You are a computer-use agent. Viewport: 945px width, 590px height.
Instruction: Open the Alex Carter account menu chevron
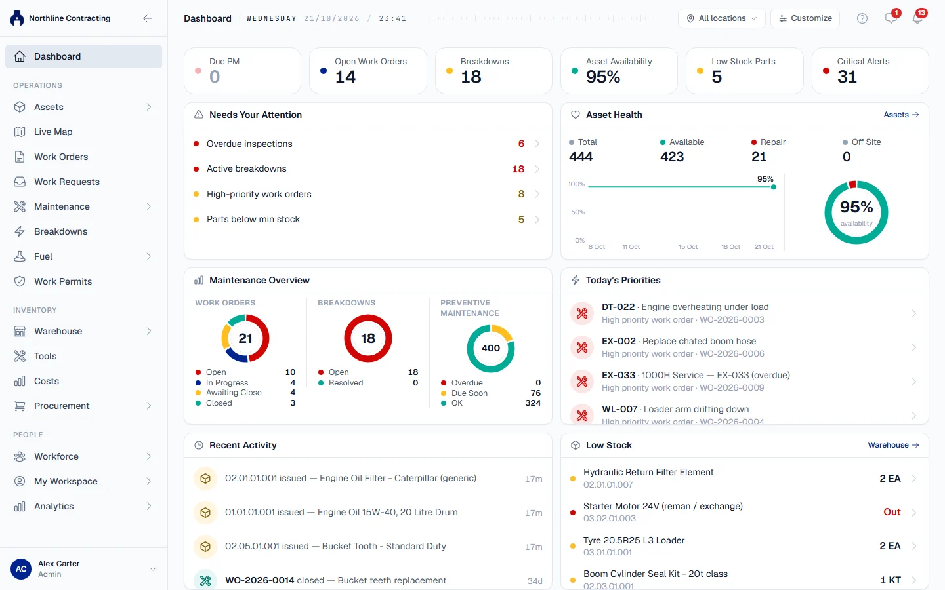(x=153, y=569)
